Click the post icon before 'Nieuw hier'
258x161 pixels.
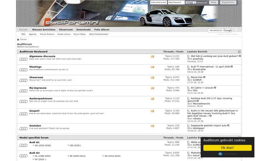click(188, 77)
